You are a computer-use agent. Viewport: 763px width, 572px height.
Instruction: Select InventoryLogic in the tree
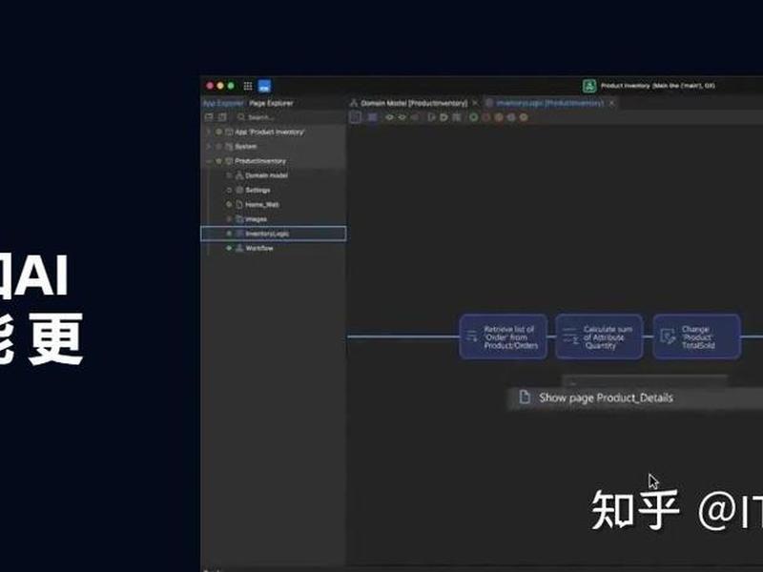274,234
